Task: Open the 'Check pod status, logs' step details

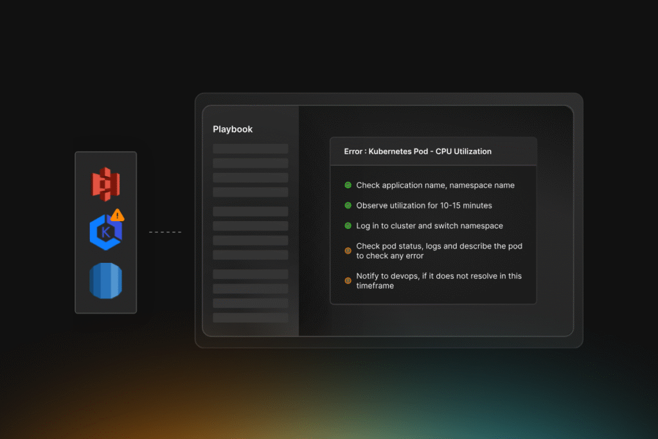Action: pos(439,250)
